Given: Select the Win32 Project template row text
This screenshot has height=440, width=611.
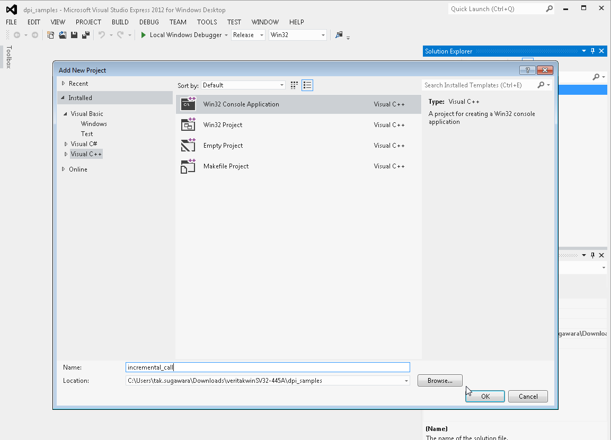Looking at the screenshot, I should coord(223,125).
